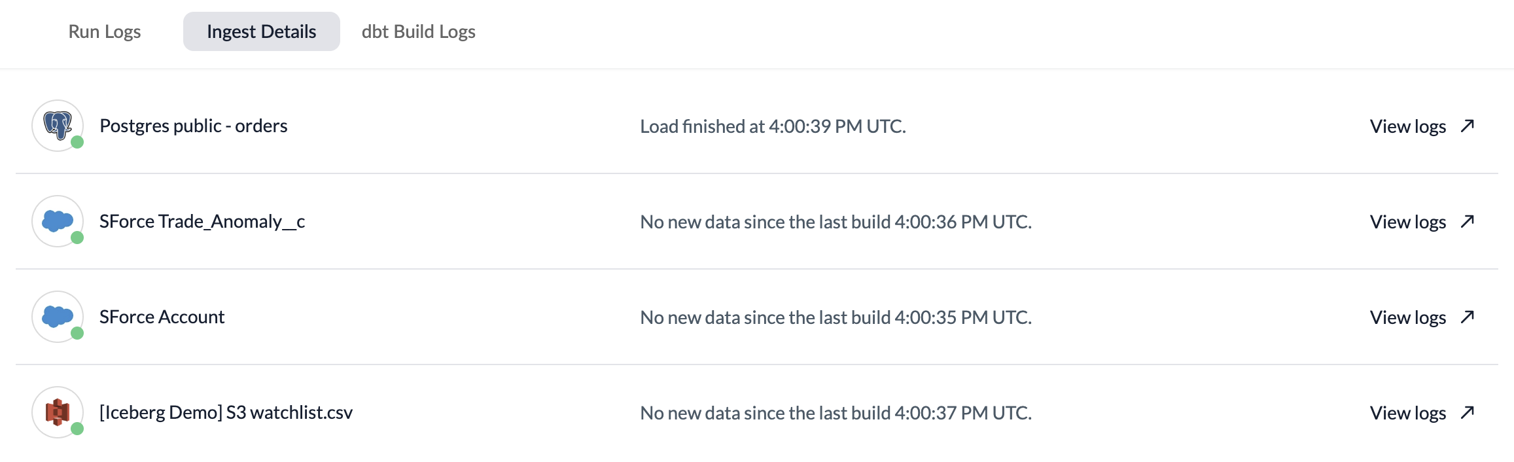Image resolution: width=1514 pixels, height=462 pixels.
Task: Select the Salesforce icon for Trade_Anomaly__c
Action: [58, 221]
